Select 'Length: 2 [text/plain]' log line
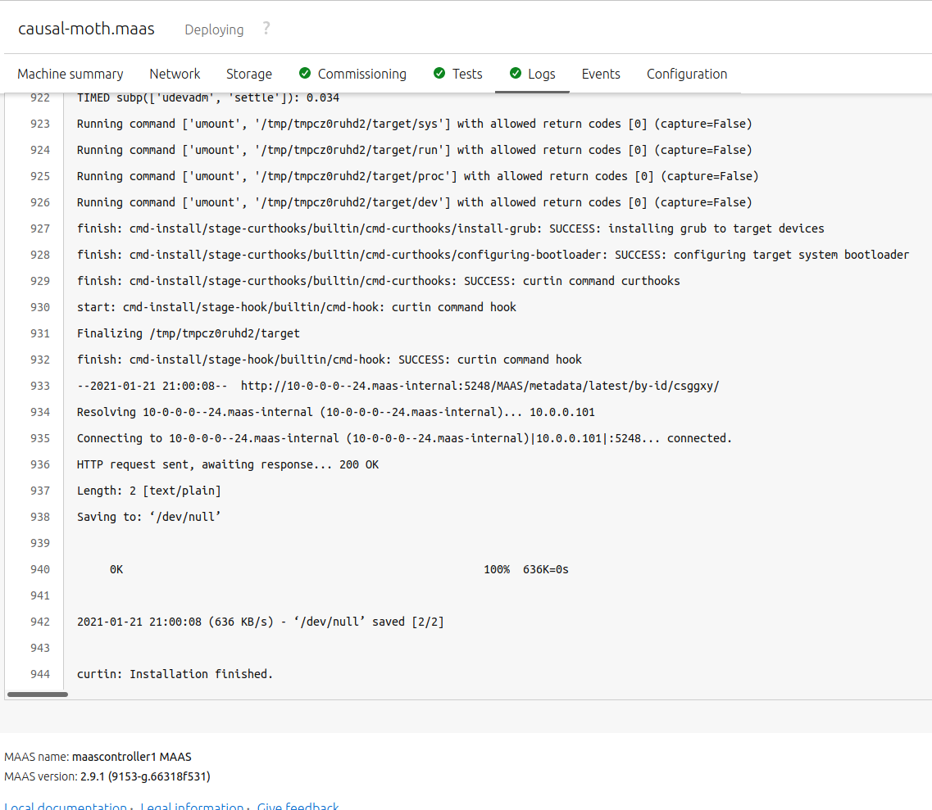The height and width of the screenshot is (810, 932). click(148, 491)
